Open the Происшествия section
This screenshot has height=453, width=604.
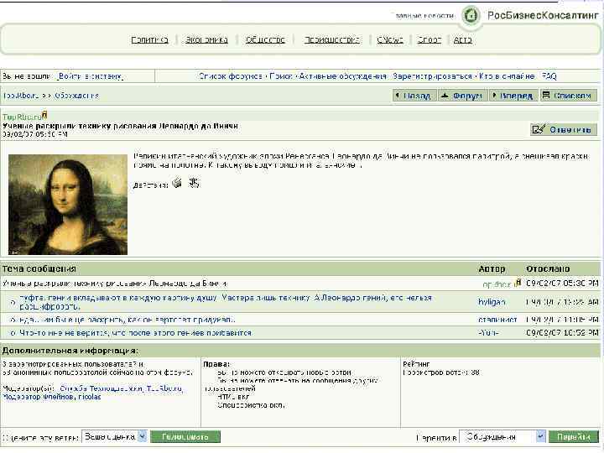[331, 39]
